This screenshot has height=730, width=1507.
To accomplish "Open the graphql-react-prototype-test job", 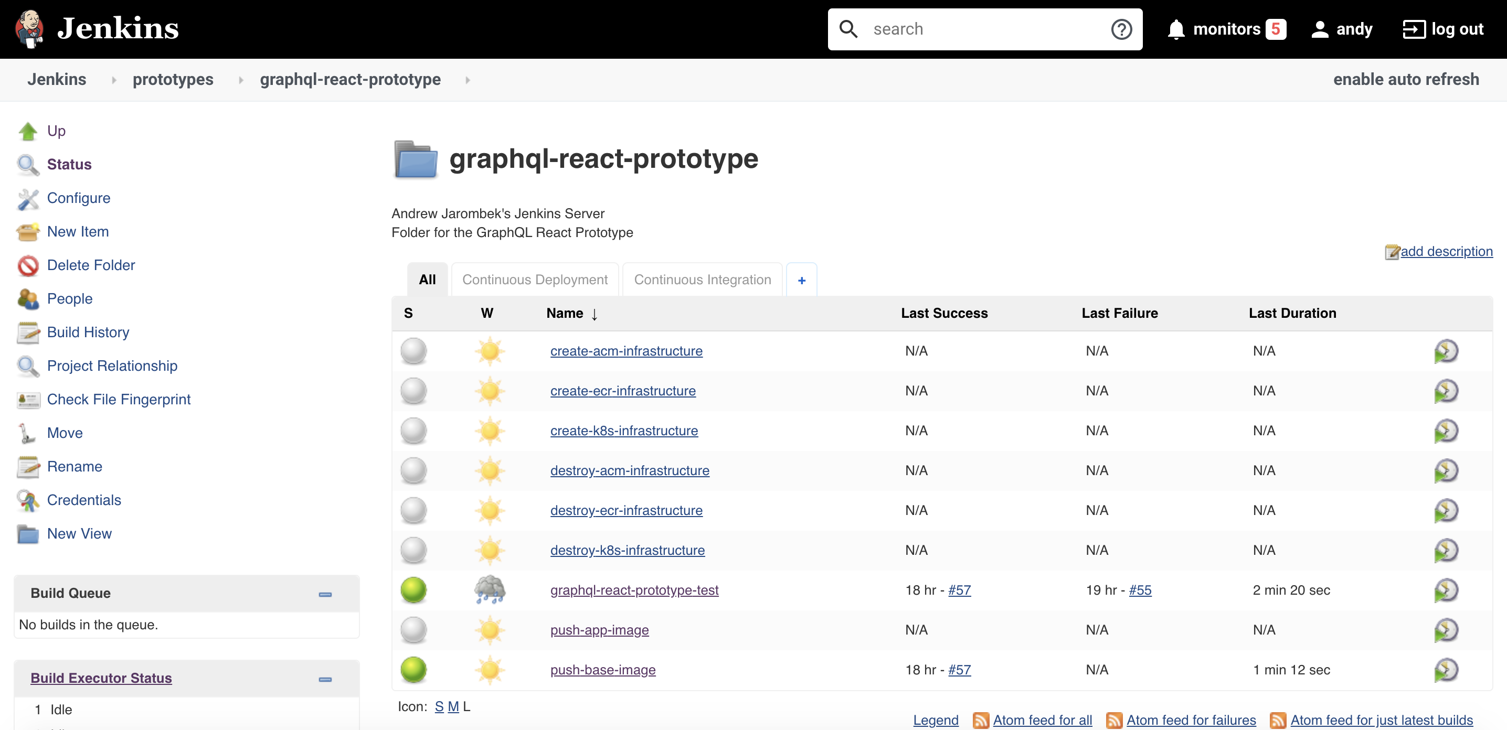I will pyautogui.click(x=634, y=591).
